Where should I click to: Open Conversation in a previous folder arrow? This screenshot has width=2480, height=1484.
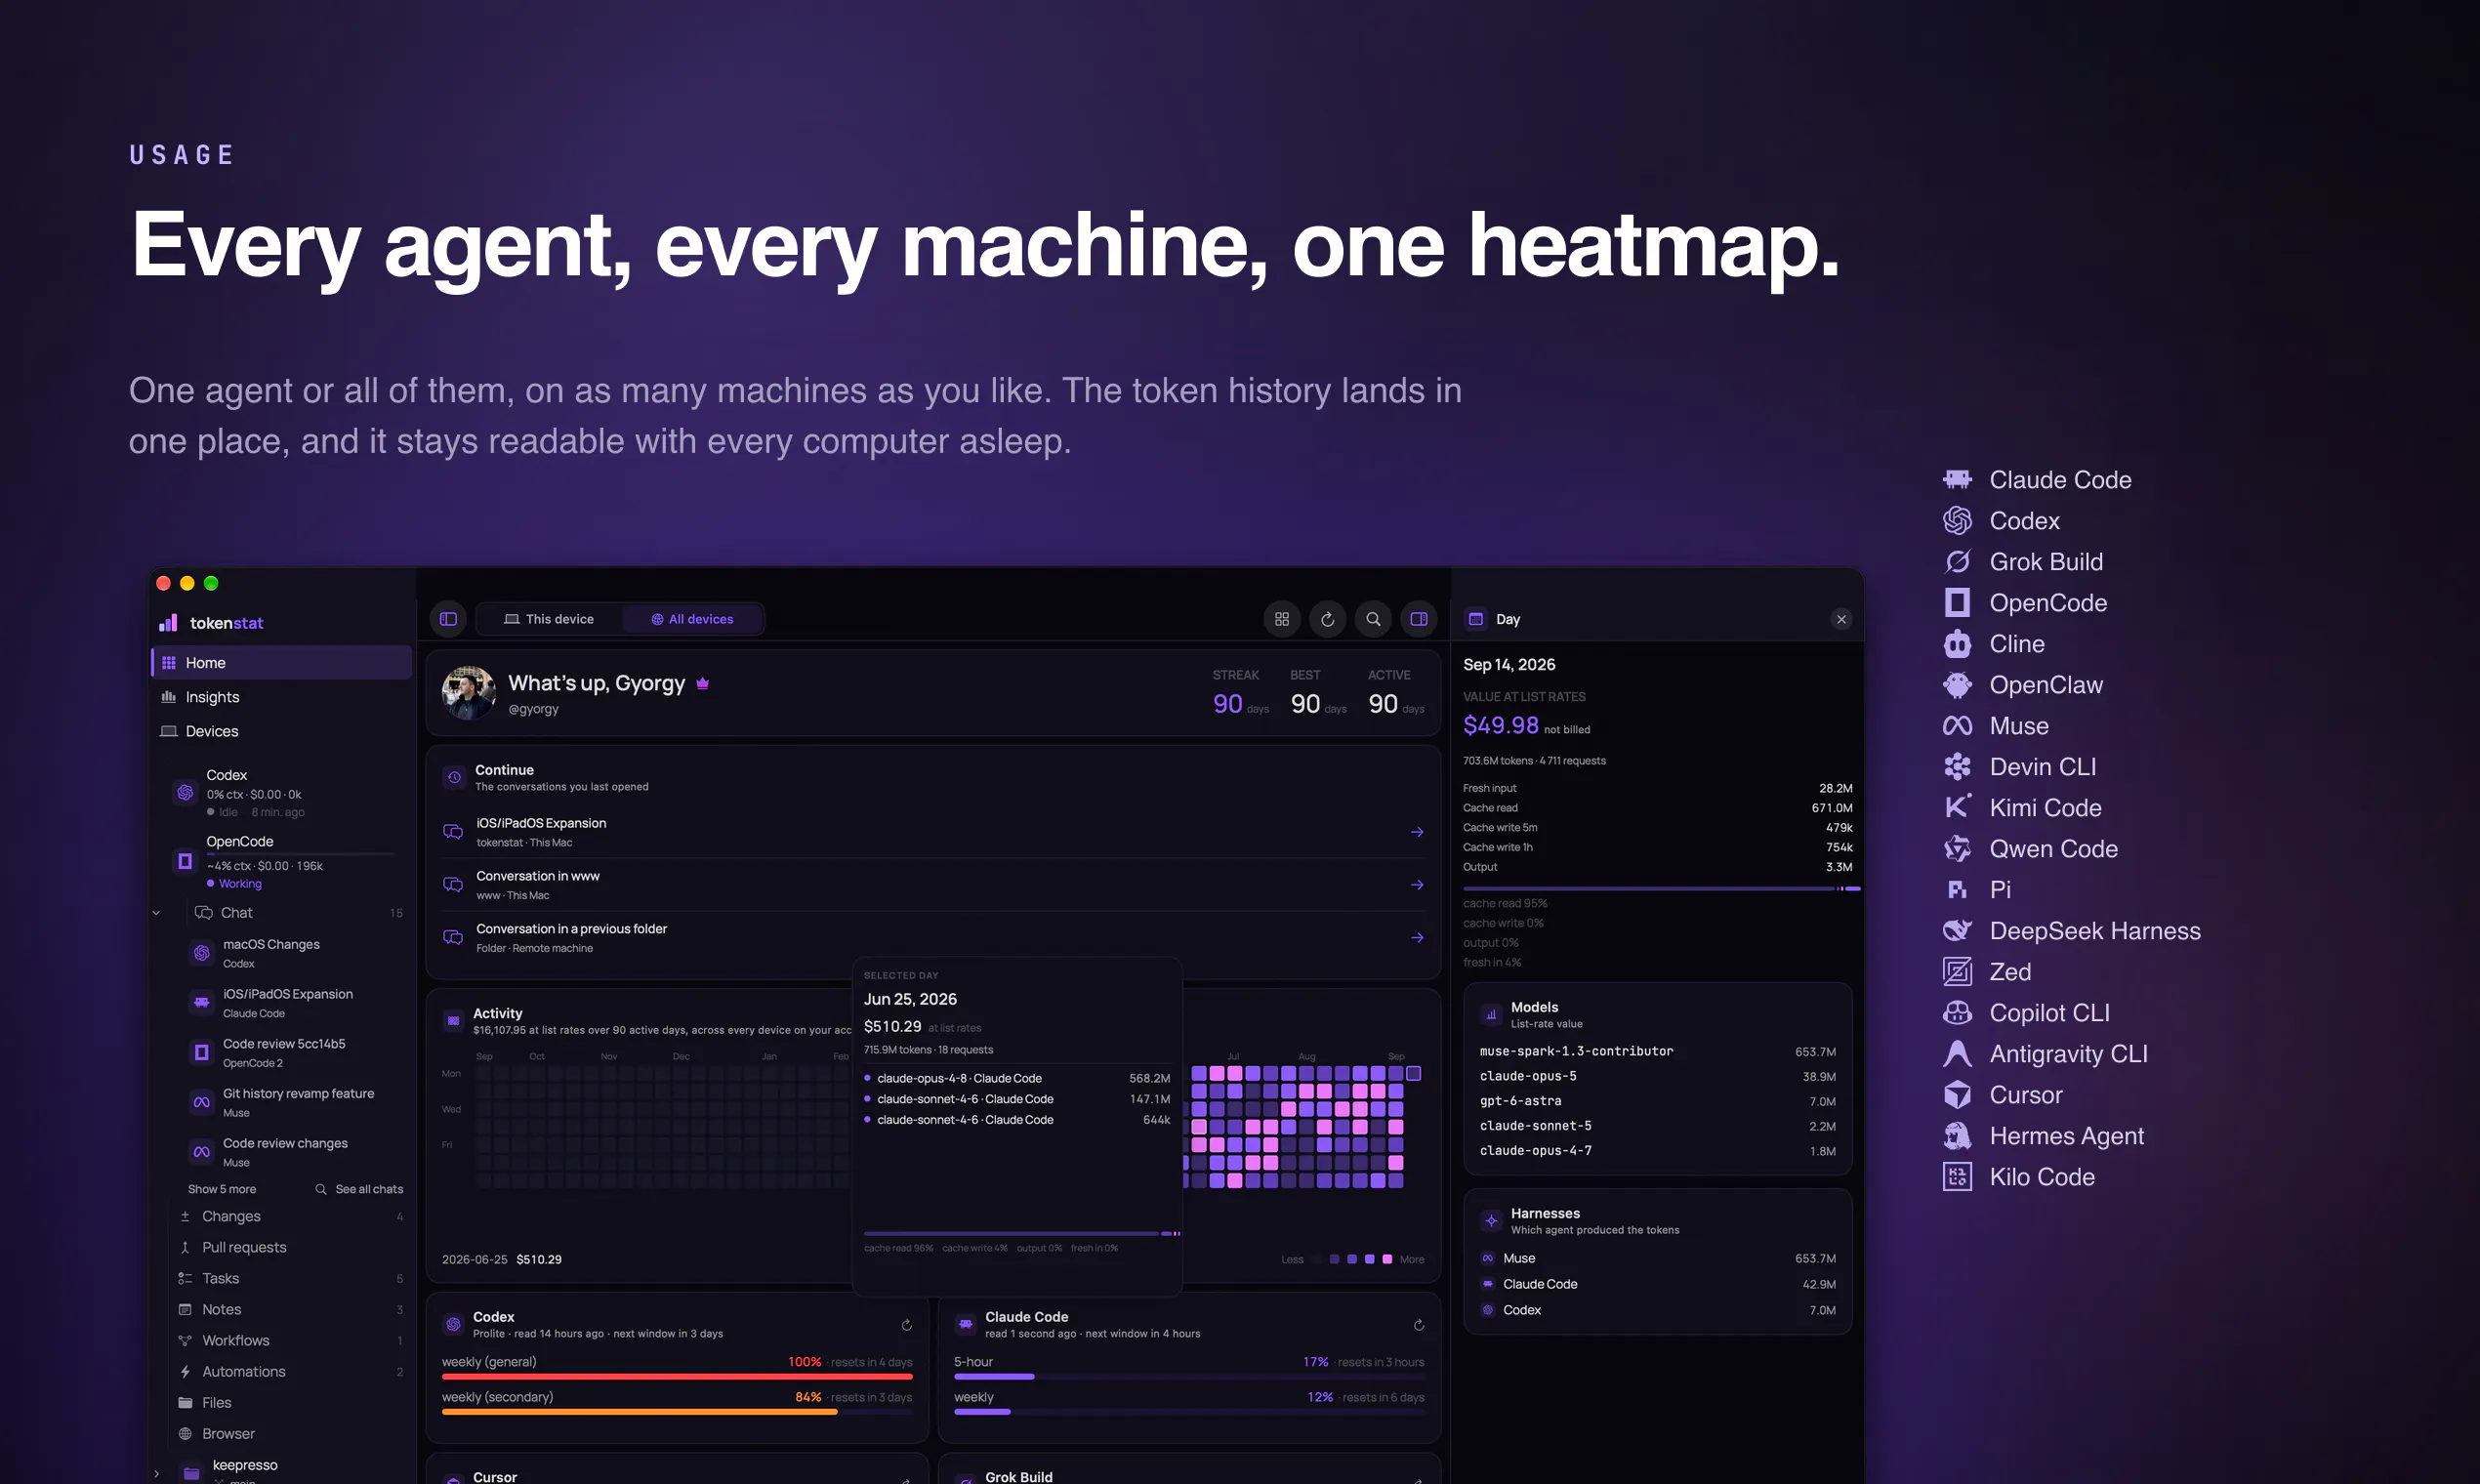[x=1417, y=938]
